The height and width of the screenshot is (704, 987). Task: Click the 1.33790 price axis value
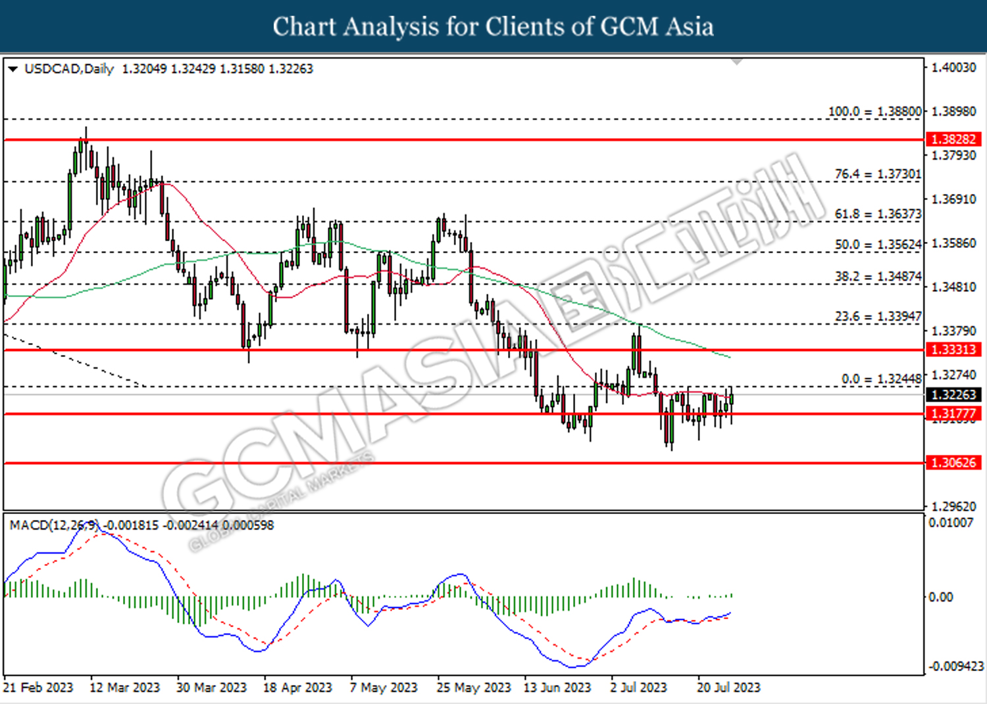[x=954, y=331]
